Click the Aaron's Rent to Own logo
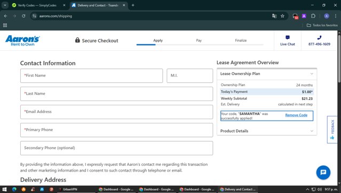The width and height of the screenshot is (341, 193). point(22,41)
